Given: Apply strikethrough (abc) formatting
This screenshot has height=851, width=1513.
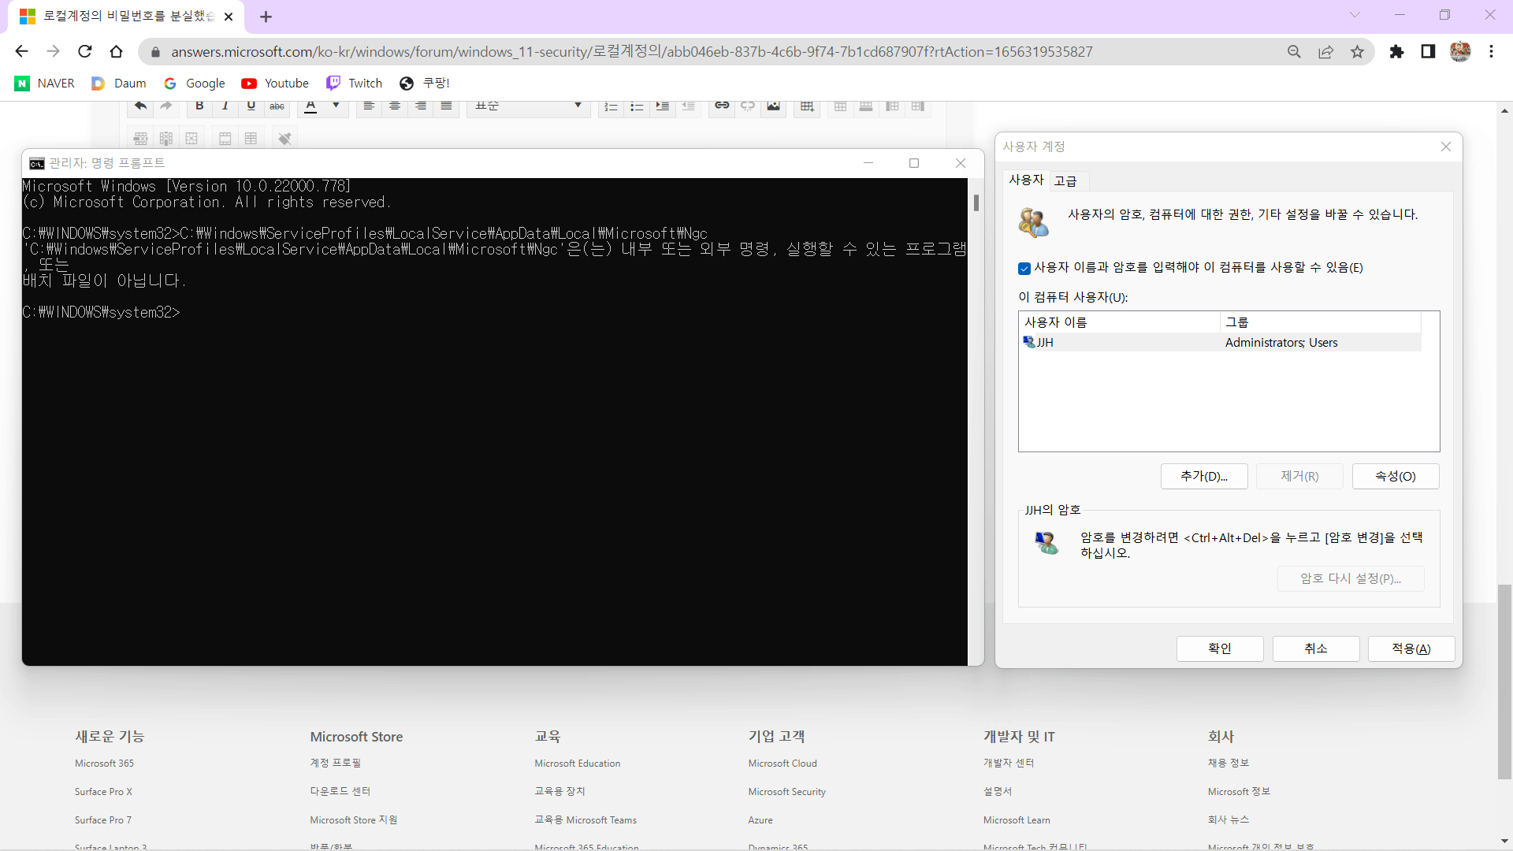Looking at the screenshot, I should (277, 106).
